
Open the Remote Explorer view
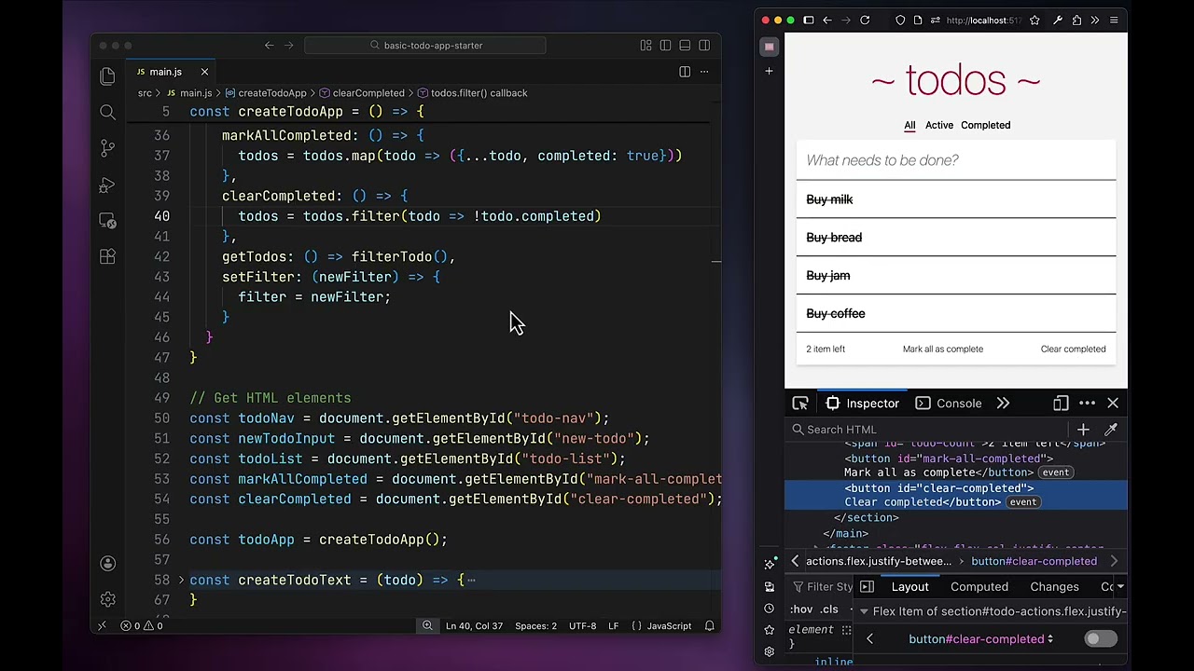pyautogui.click(x=107, y=221)
